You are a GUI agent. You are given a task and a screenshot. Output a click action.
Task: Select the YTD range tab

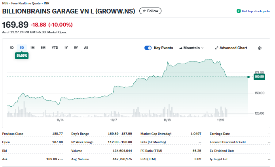pyautogui.click(x=55, y=48)
